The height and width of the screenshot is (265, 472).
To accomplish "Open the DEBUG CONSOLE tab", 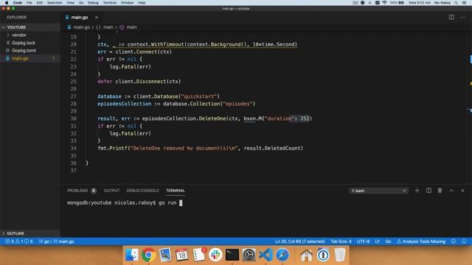I will (142, 191).
